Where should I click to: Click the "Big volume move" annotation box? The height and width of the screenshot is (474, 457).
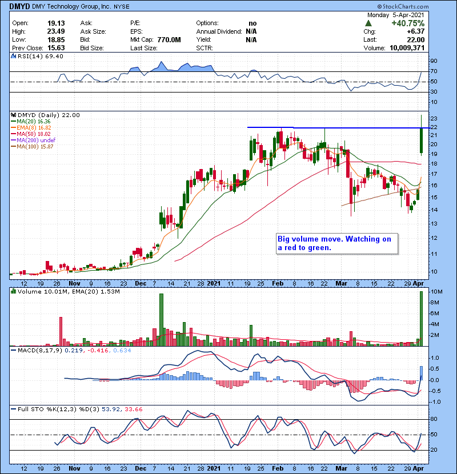(337, 243)
